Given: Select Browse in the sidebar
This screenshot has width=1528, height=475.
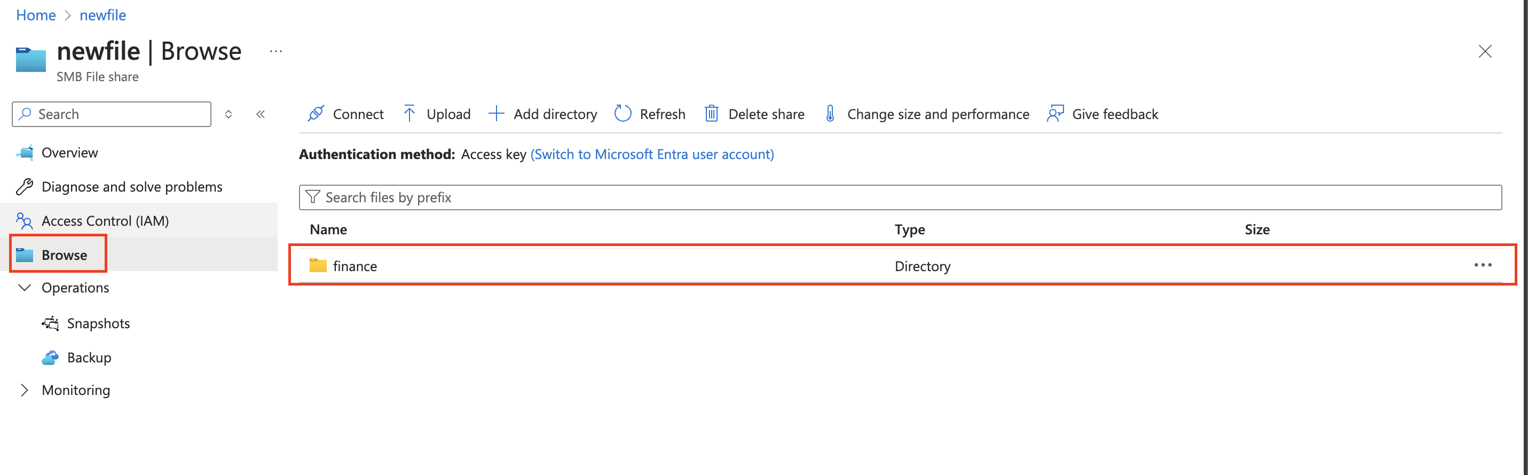Looking at the screenshot, I should (x=64, y=255).
